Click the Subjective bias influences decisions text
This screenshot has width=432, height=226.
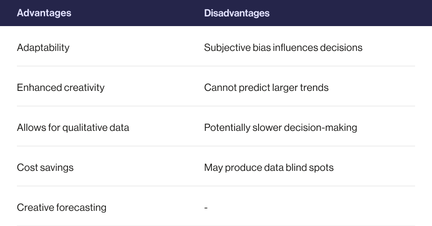pos(283,48)
